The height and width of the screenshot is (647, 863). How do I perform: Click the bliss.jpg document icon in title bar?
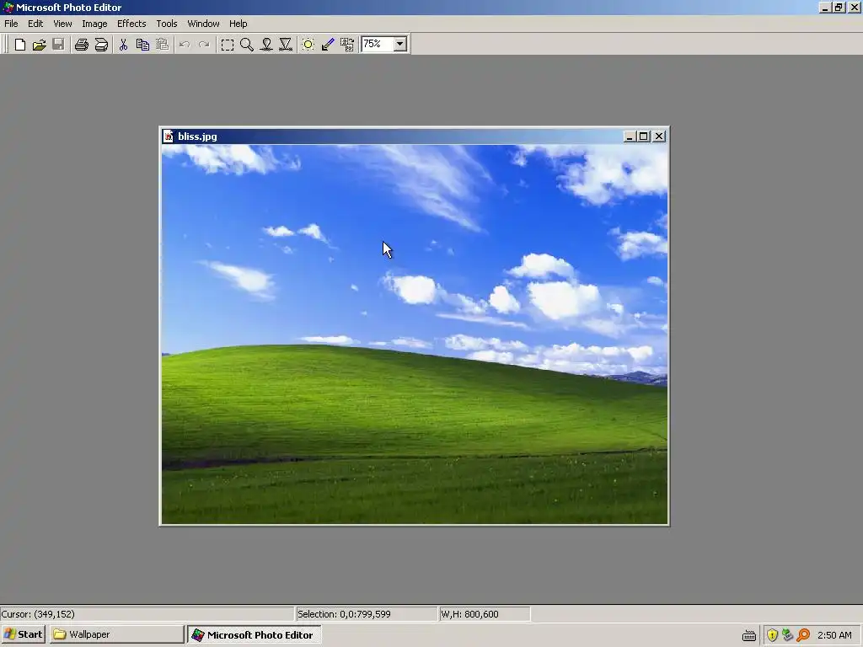pos(169,136)
